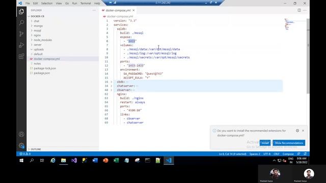The height and width of the screenshot is (183, 326).
Task: Dismiss the extension recommendation notification
Action: (x=303, y=131)
